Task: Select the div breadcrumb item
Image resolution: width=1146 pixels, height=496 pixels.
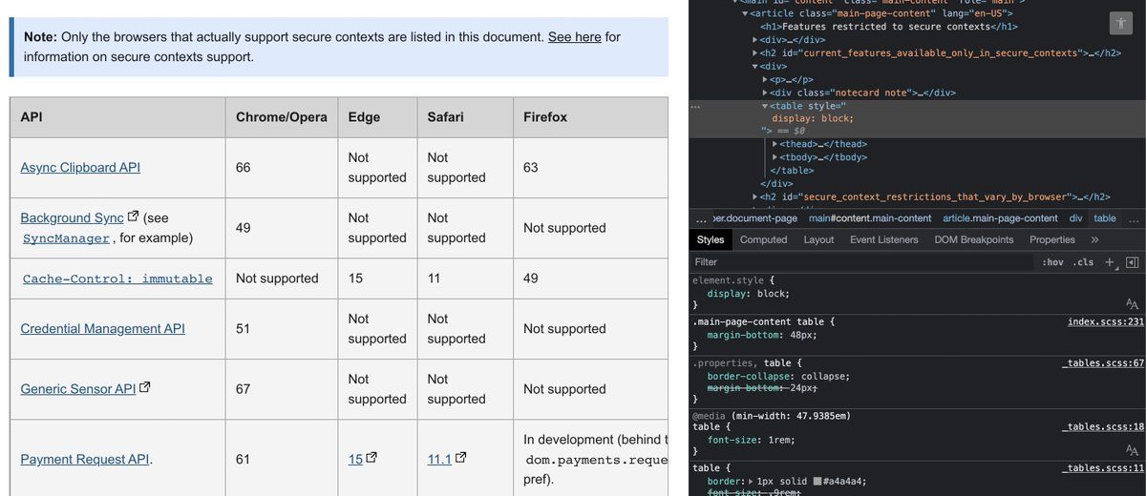Action: (1075, 218)
